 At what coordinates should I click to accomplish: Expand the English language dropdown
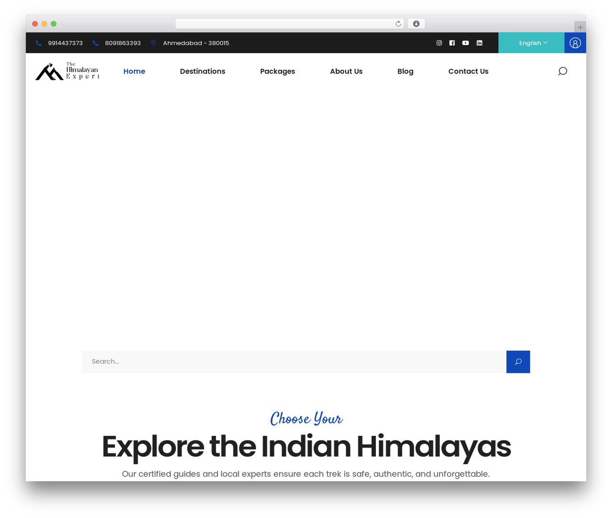point(532,43)
